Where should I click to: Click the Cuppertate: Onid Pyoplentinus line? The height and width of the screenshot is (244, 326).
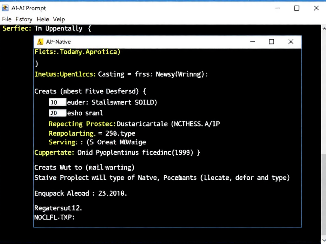[117, 152]
